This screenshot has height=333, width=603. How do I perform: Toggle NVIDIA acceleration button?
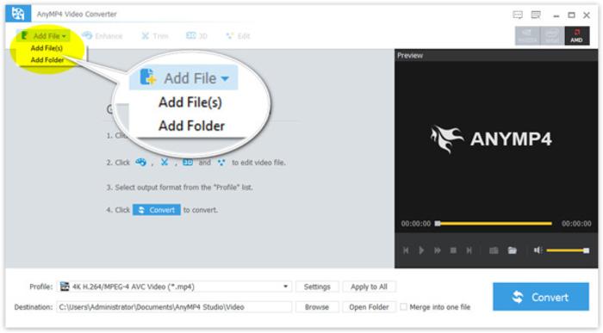527,36
